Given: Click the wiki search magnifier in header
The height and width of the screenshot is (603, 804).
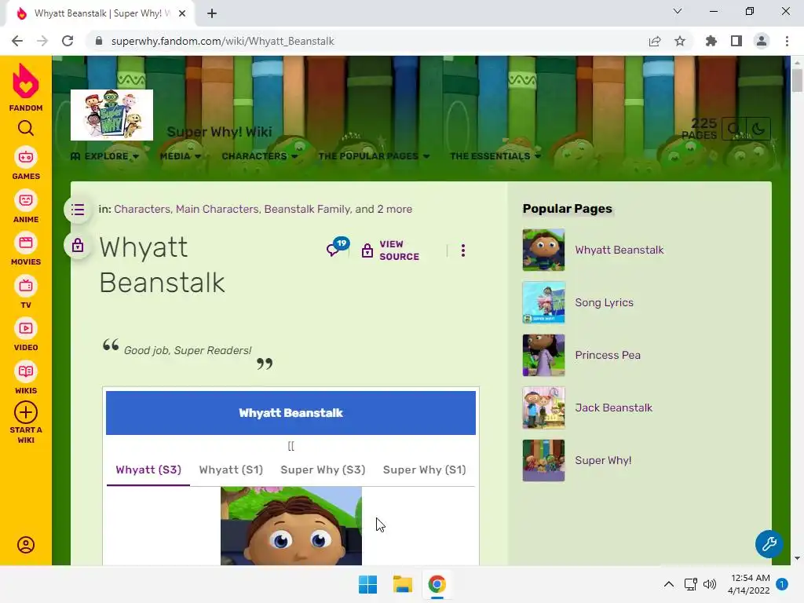Looking at the screenshot, I should (734, 128).
